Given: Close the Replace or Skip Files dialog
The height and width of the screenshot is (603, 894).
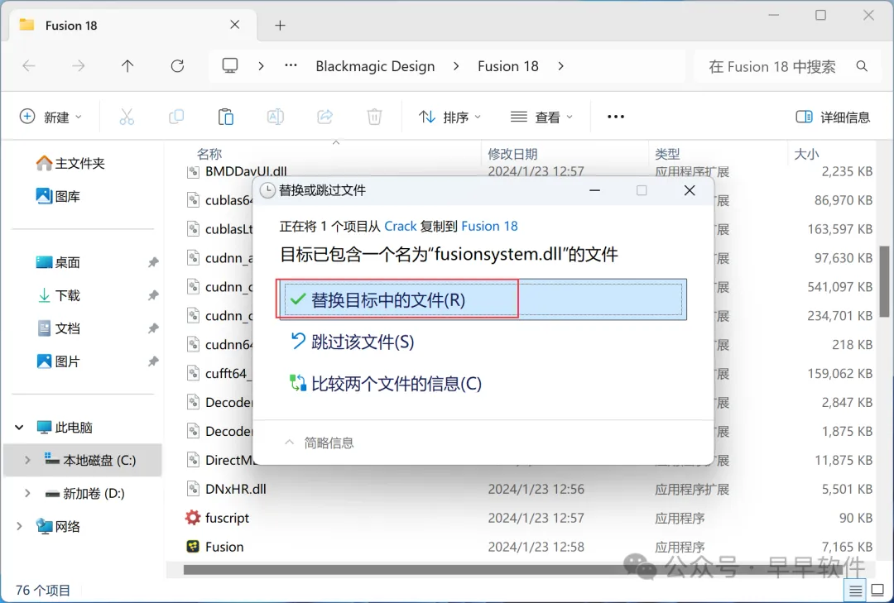Looking at the screenshot, I should [690, 190].
